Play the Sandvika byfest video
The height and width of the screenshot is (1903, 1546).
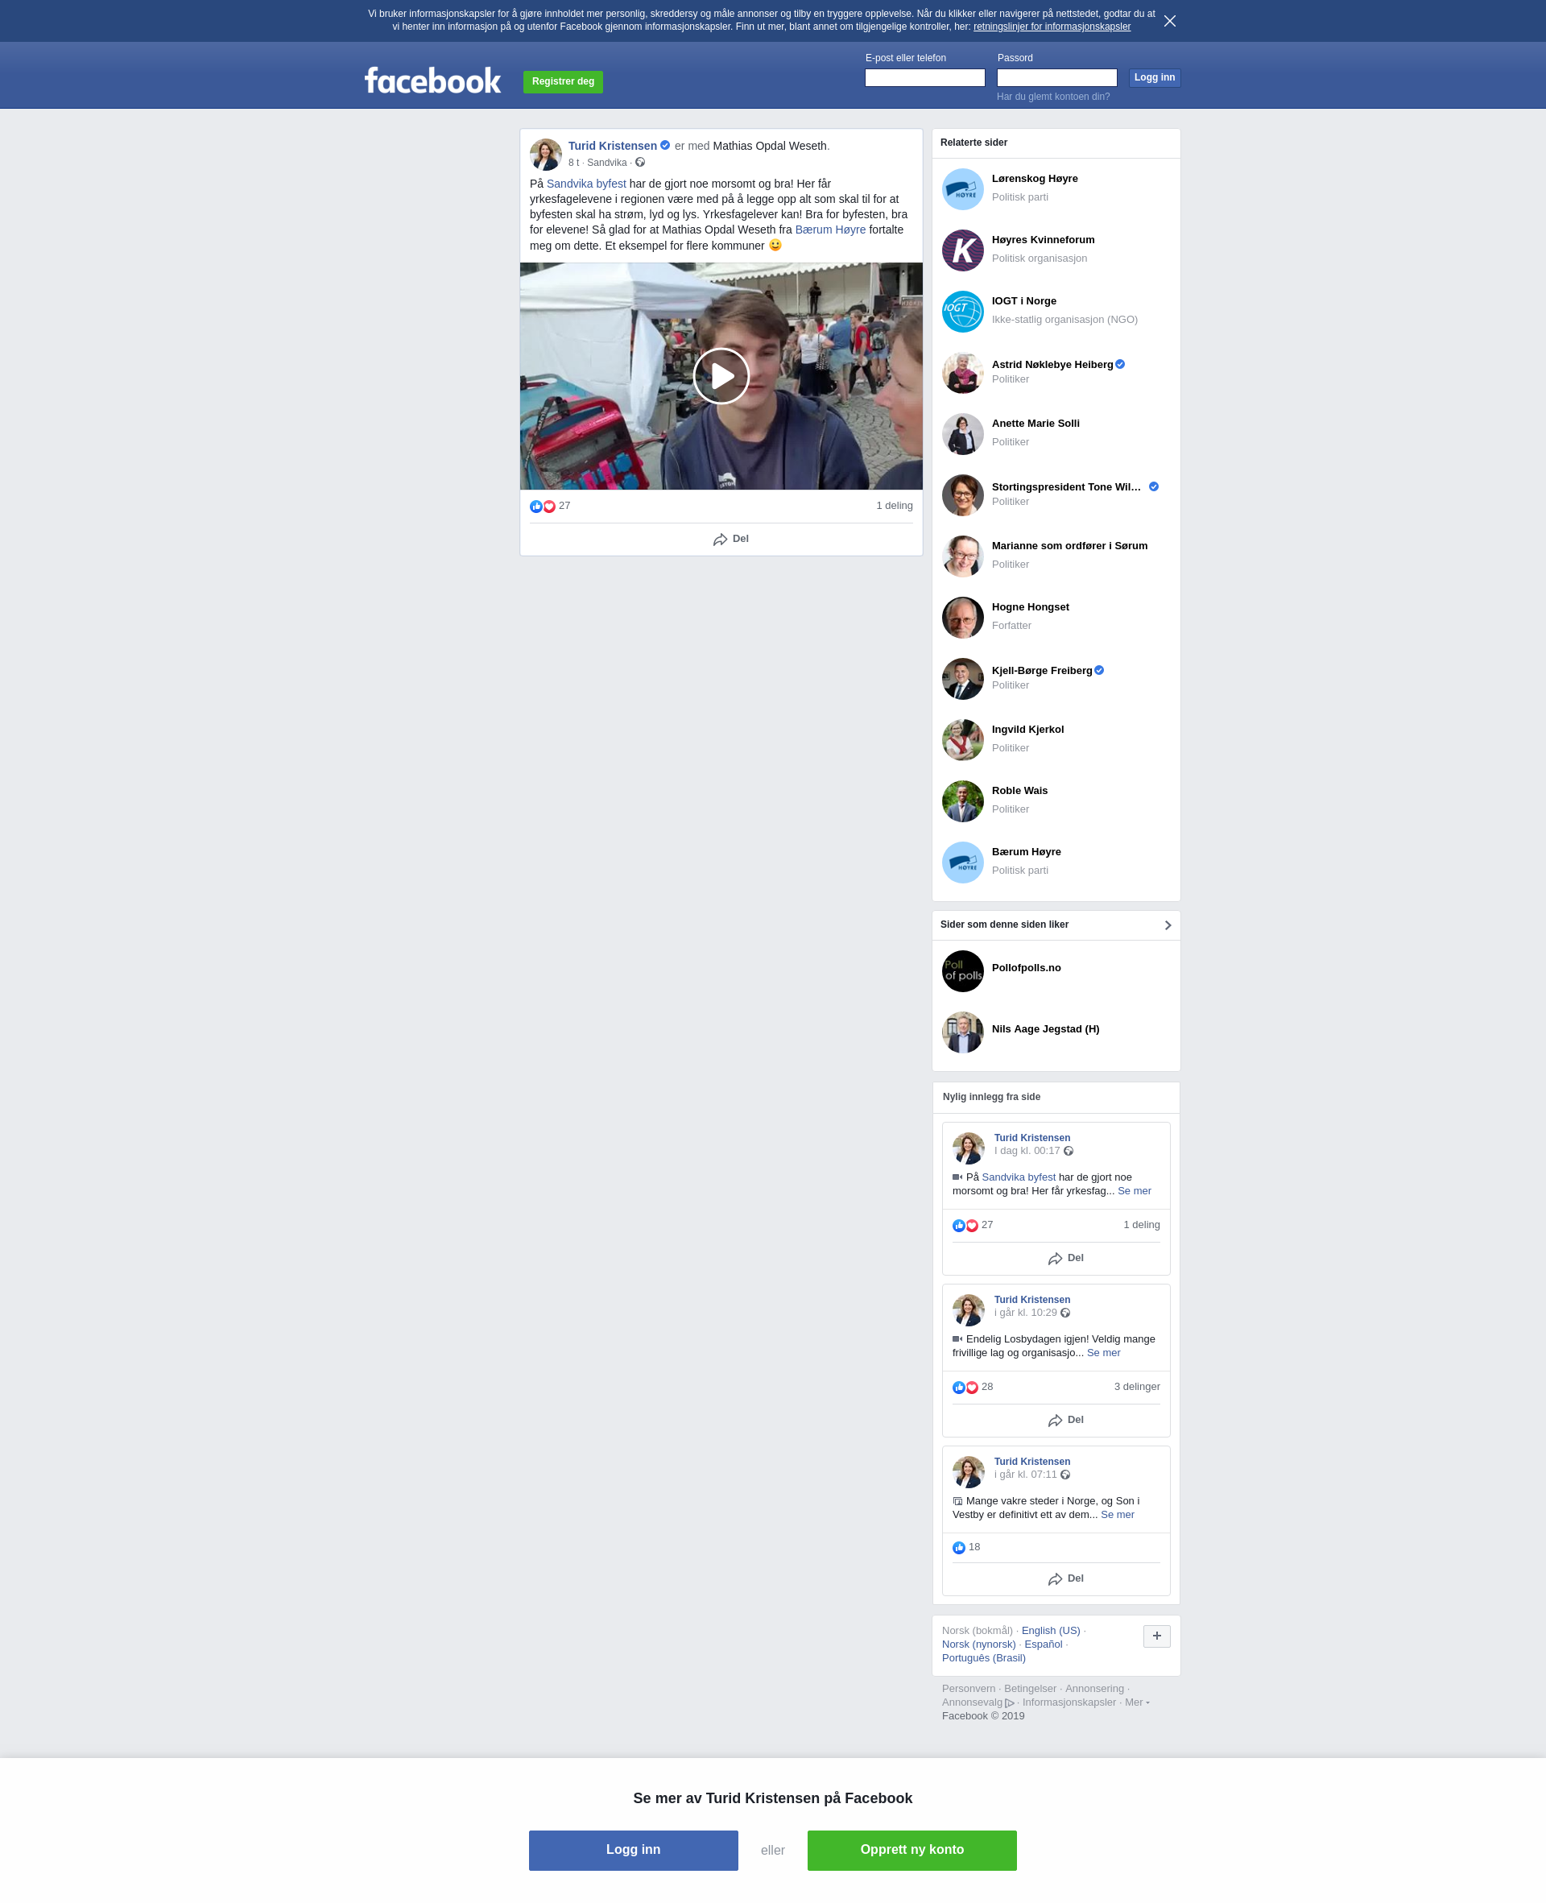pyautogui.click(x=721, y=376)
